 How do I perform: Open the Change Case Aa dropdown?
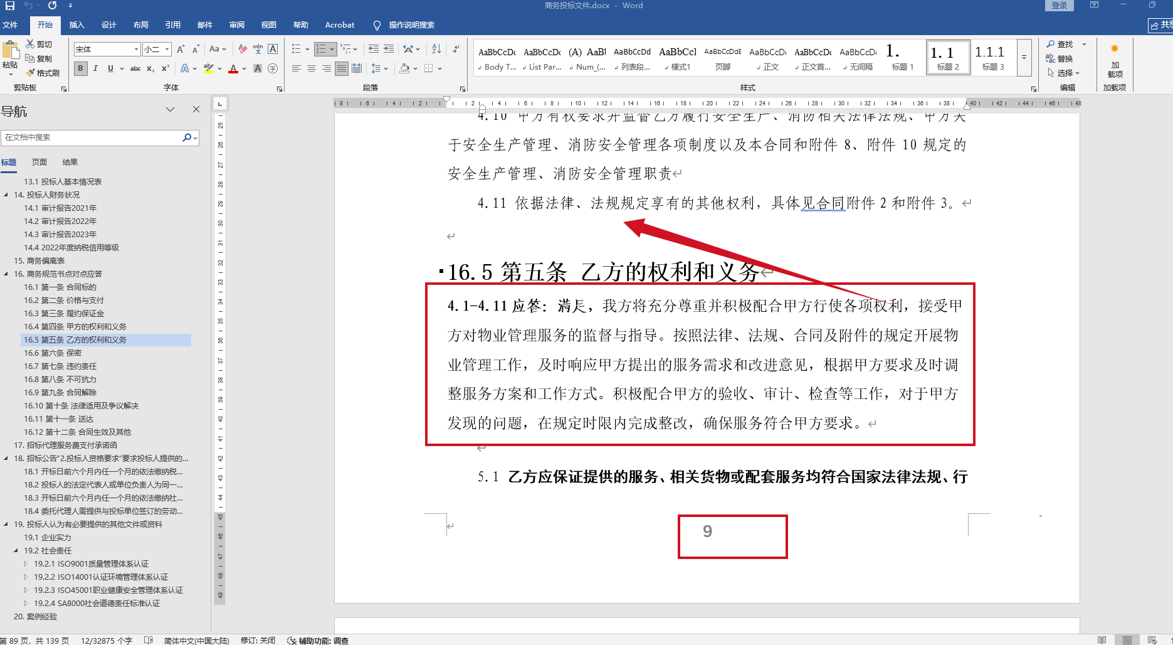(217, 49)
